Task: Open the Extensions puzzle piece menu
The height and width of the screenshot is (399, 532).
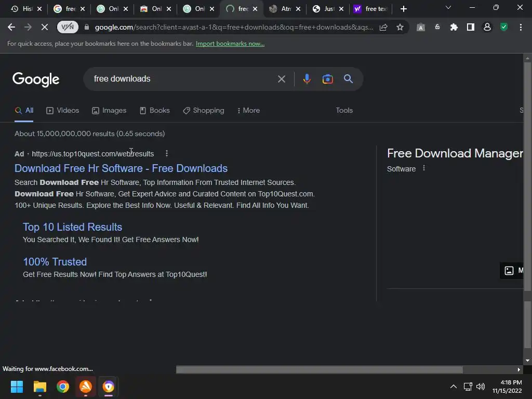Action: pyautogui.click(x=454, y=27)
